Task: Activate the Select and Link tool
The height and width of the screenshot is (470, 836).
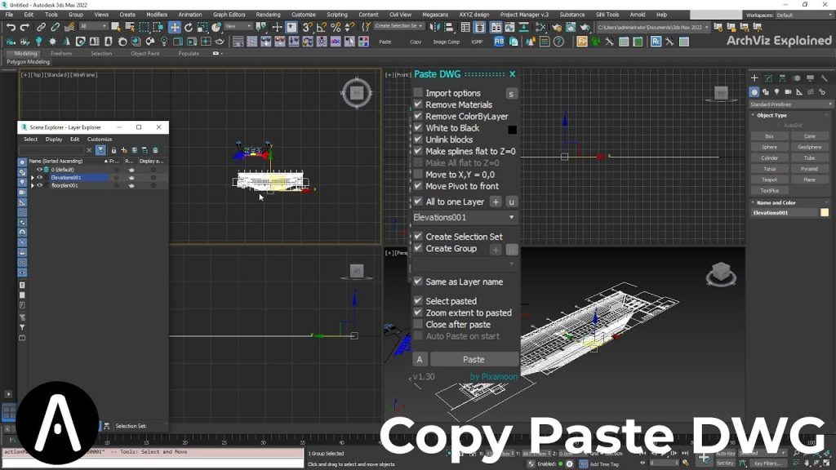Action: click(x=41, y=27)
